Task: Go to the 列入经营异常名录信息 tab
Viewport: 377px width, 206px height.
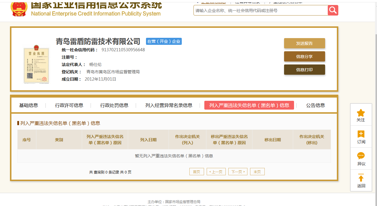Action: 169,105
